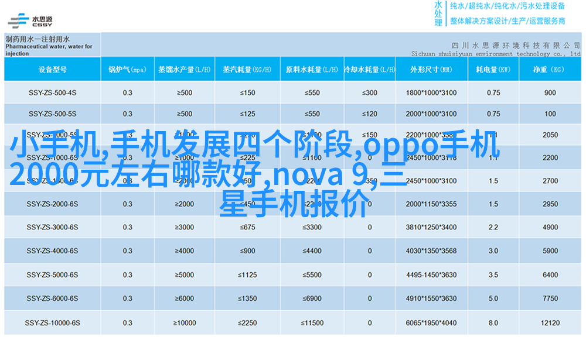586x340 pixels.
Task: Select the net weight value 4900
Action: pyautogui.click(x=550, y=227)
